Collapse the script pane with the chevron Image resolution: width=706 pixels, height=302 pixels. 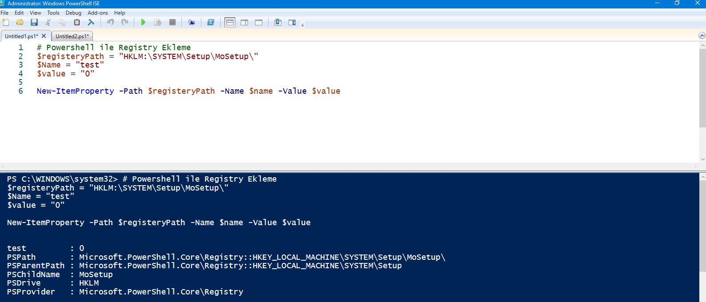[702, 36]
